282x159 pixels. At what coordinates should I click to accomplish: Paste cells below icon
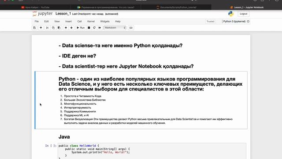(59, 28)
